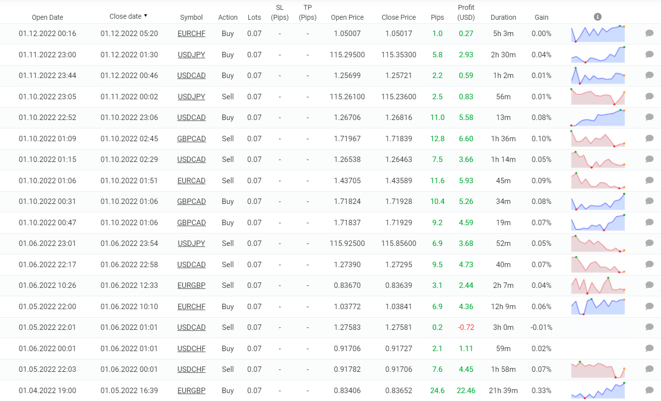Open comment icon for GBPCAD 01.10.2022 00:47 trade
This screenshot has width=661, height=401.
[x=650, y=223]
